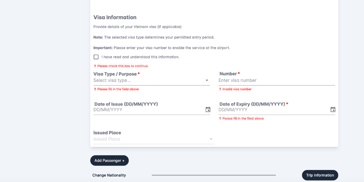Screen dimensions: 364x182
Task: Open the Issued Place dropdown field
Action: coord(149,139)
